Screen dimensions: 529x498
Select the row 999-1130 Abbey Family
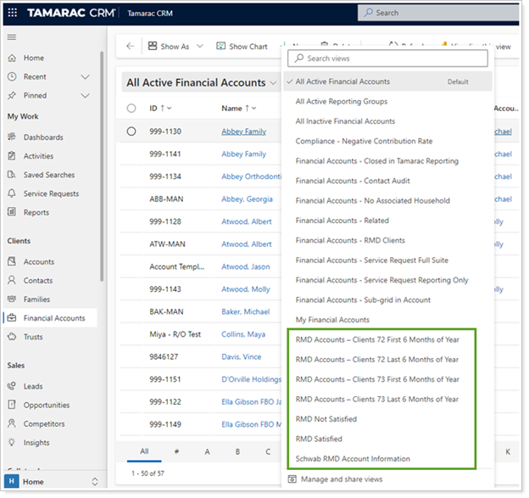coord(131,131)
